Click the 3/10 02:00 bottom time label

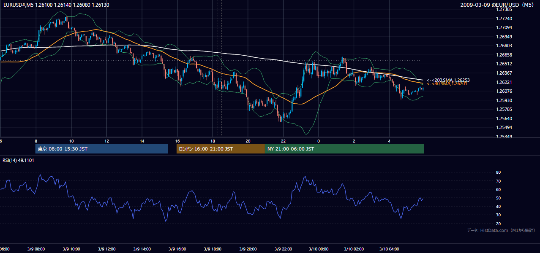coord(354,249)
